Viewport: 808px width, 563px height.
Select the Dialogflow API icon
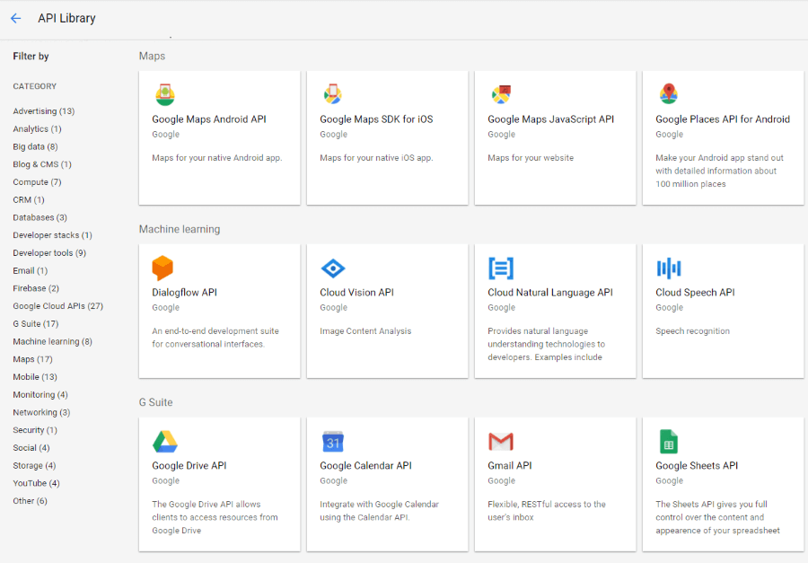tap(164, 267)
